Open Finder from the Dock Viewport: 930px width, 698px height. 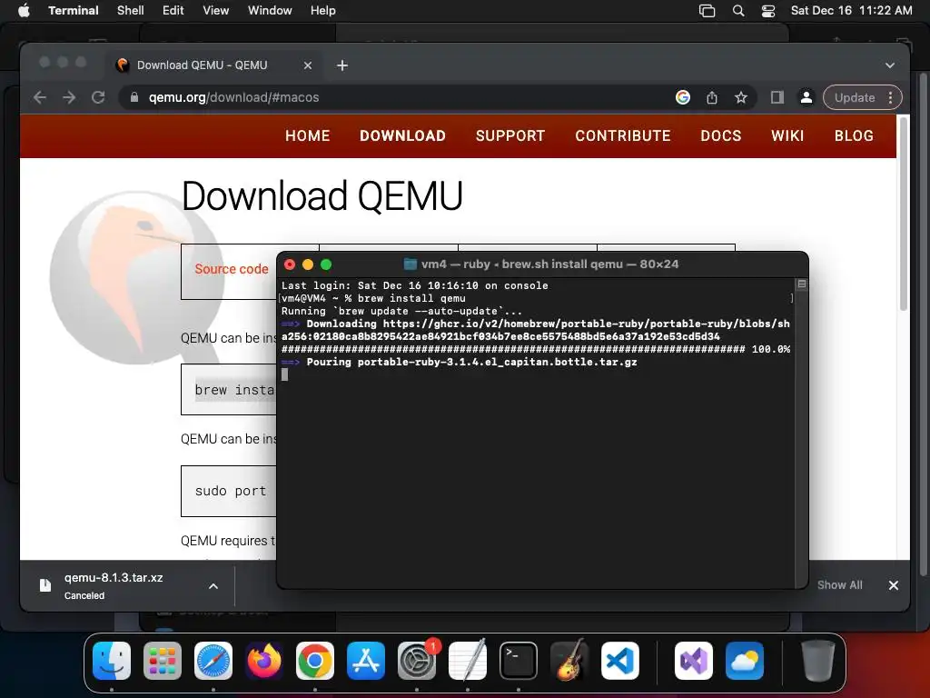tap(112, 661)
